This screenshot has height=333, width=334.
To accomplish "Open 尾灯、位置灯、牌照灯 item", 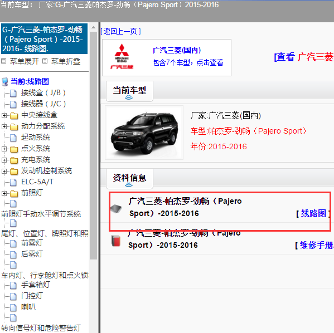I will (45, 233).
